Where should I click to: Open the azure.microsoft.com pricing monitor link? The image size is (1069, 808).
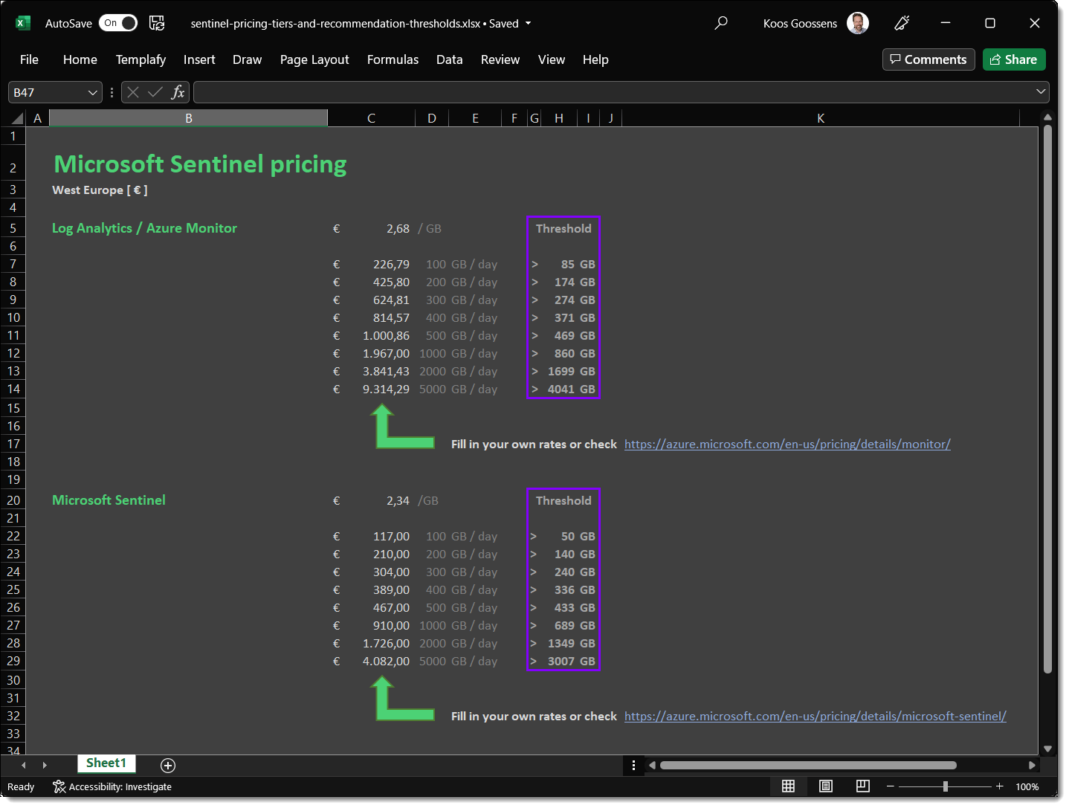click(x=787, y=444)
